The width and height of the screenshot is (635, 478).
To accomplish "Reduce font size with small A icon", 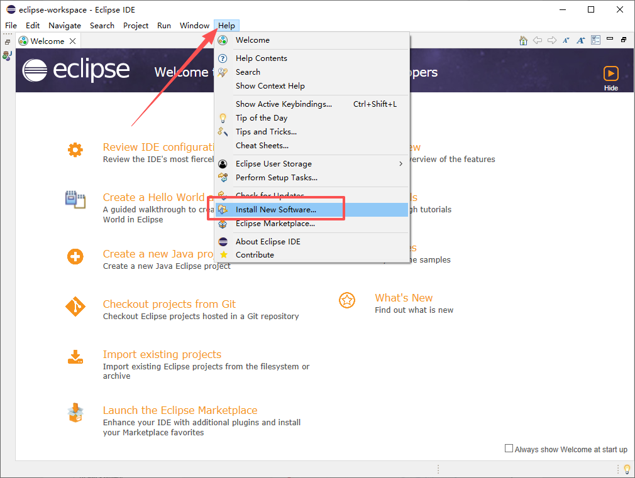I will coord(566,40).
